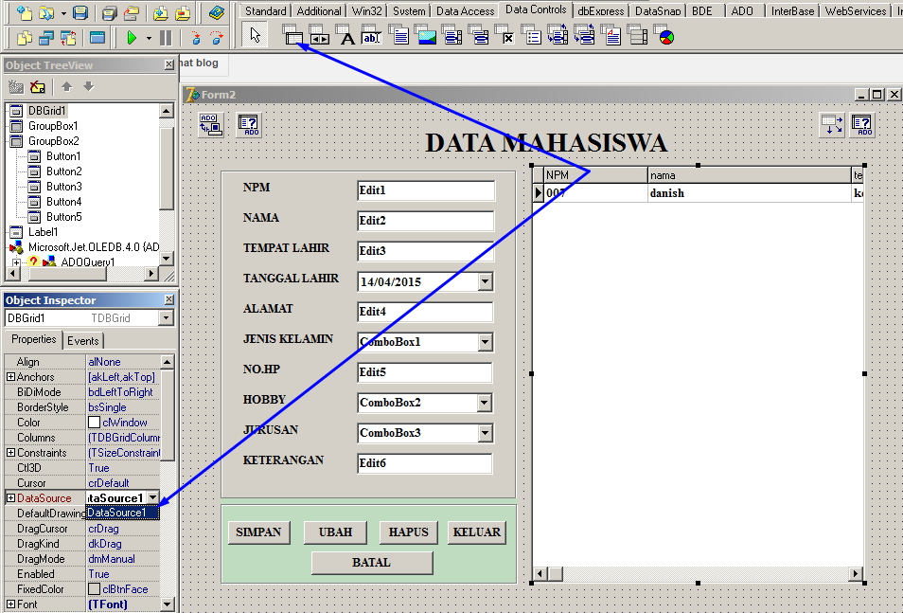Select Button3 in the Object TreeView

click(x=63, y=187)
